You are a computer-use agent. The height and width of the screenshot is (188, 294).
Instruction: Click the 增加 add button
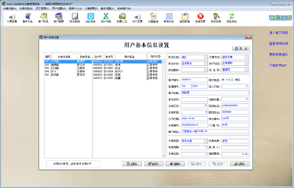point(132,164)
